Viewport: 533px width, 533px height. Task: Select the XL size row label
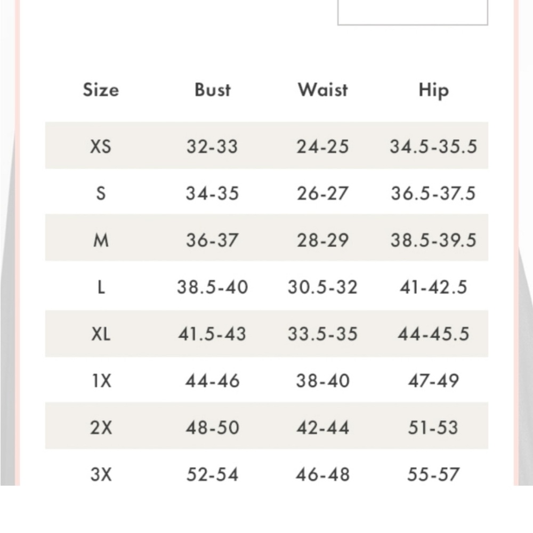click(x=101, y=334)
